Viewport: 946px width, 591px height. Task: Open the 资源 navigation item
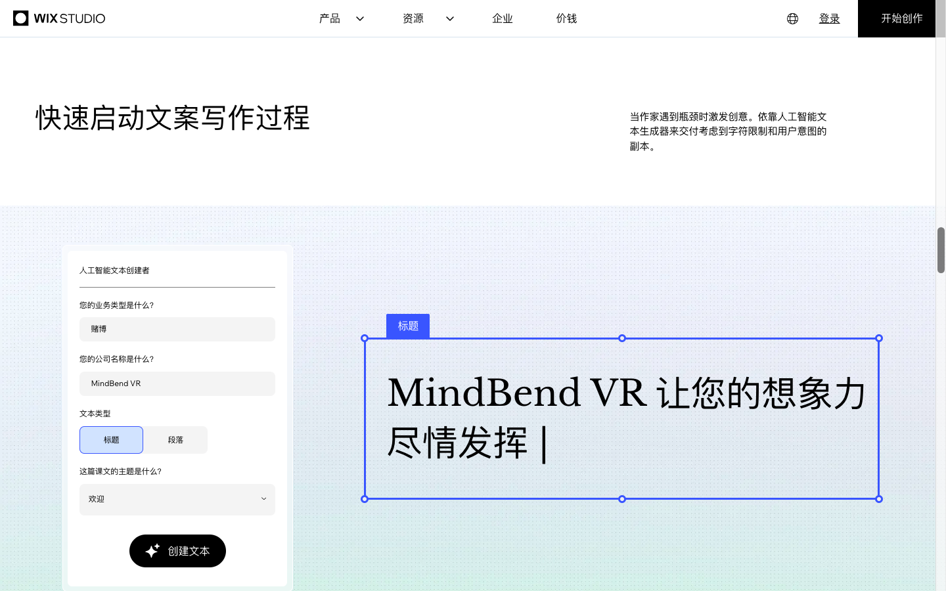[413, 18]
